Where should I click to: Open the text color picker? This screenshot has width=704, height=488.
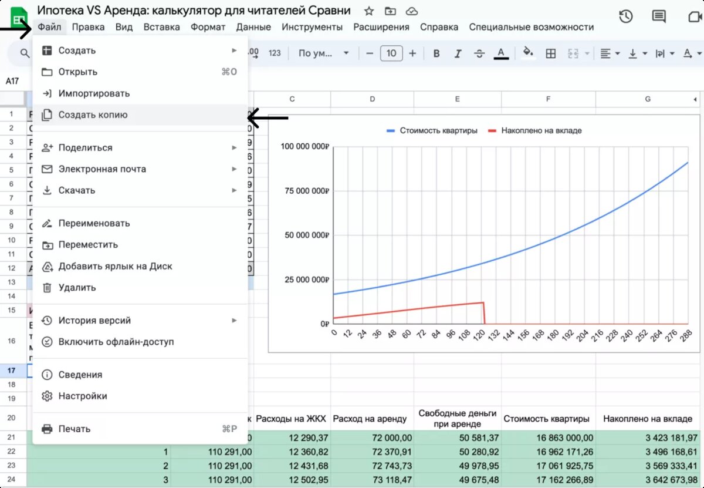(500, 53)
